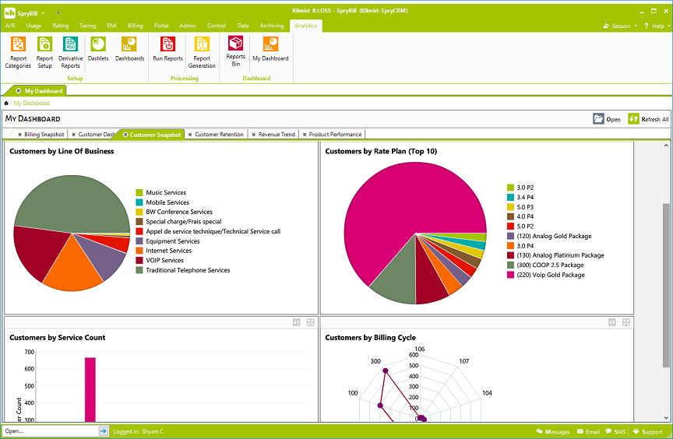
Task: Click the pink bar in Service Count chart
Action: 90,389
